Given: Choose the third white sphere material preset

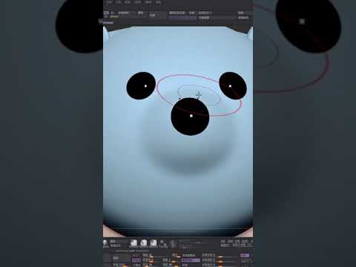Looking at the screenshot, I should click(x=154, y=243).
